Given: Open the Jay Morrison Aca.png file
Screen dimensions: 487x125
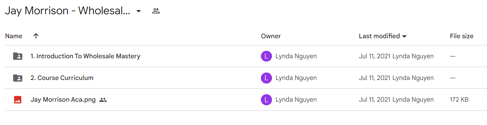Looking at the screenshot, I should coord(63,99).
